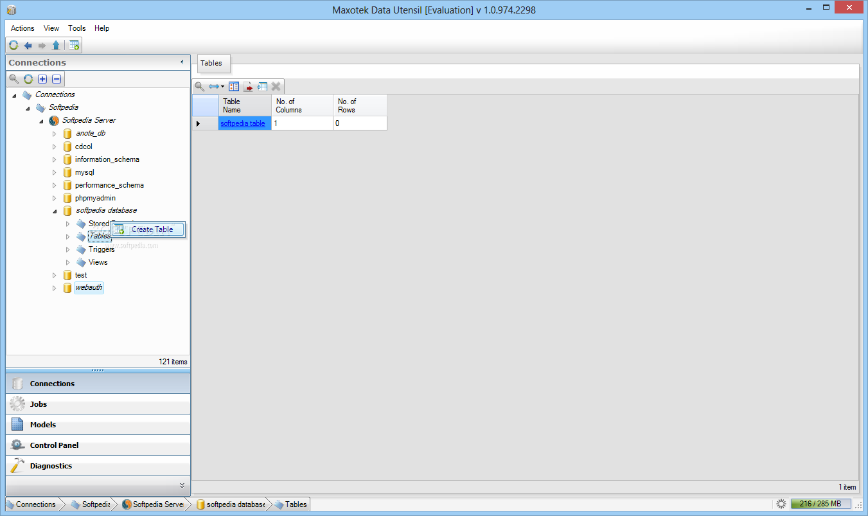
Task: Open the softpedia table link
Action: [243, 123]
